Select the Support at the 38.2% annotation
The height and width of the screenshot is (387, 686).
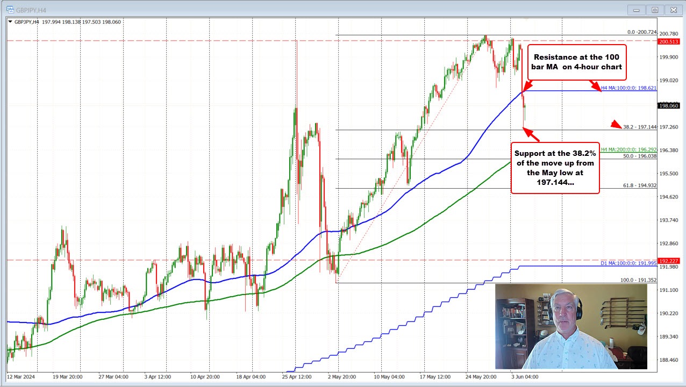point(555,168)
